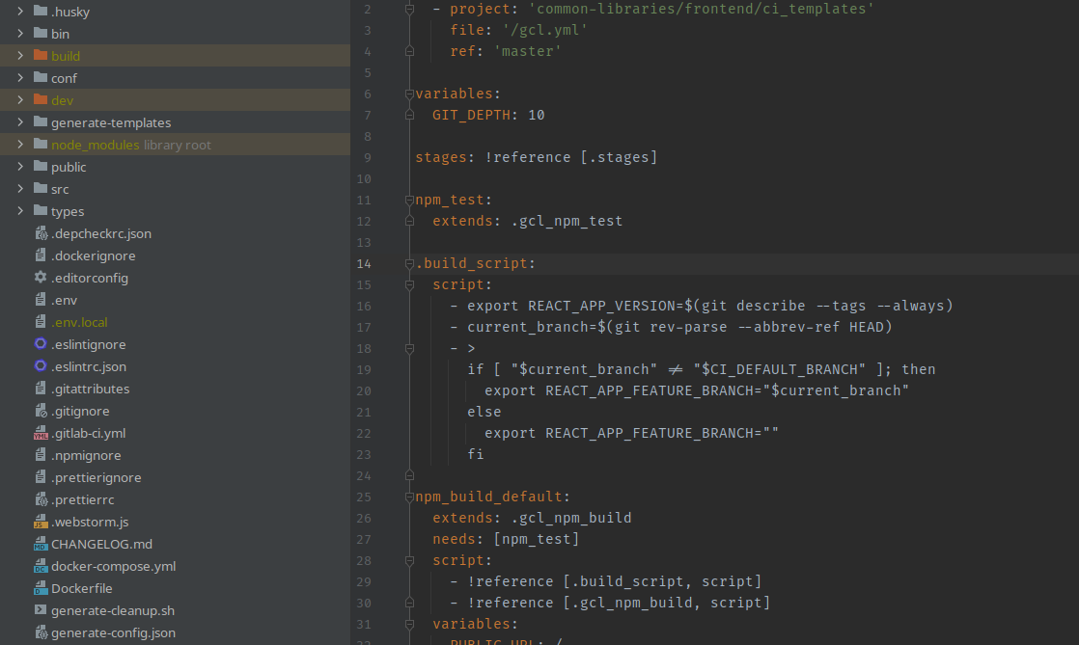1079x645 pixels.
Task: Expand the public folder arrow
Action: pos(20,167)
